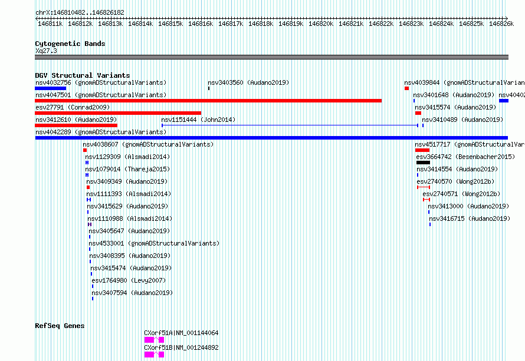Image resolution: width=525 pixels, height=361 pixels.
Task: Click the nsv3412610 (Audano2019) label
Action: coord(76,120)
